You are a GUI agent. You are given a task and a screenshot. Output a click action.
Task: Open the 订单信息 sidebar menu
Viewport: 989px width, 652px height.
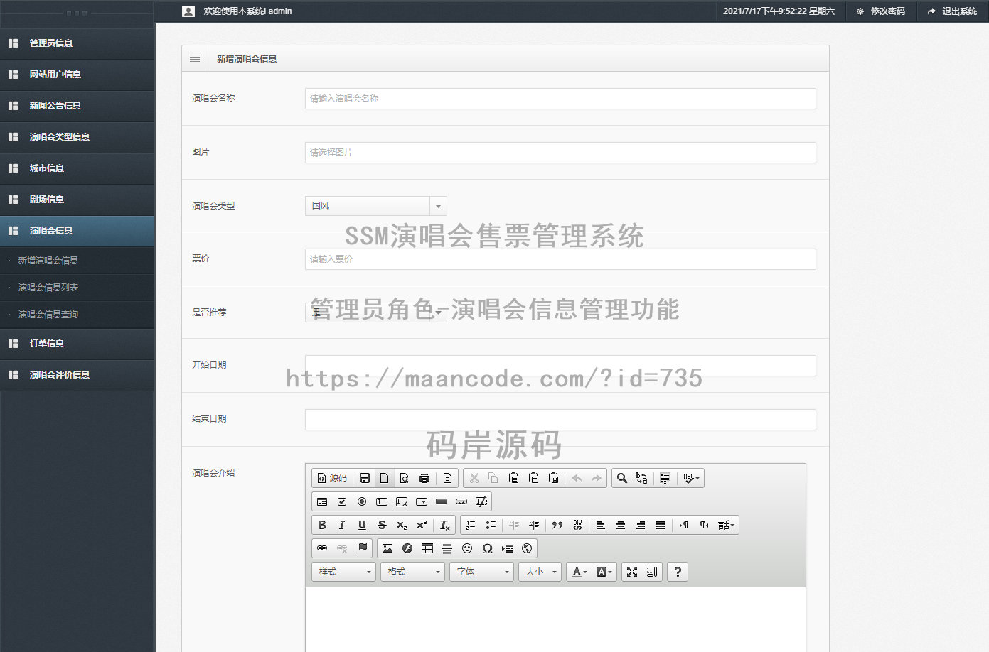77,344
